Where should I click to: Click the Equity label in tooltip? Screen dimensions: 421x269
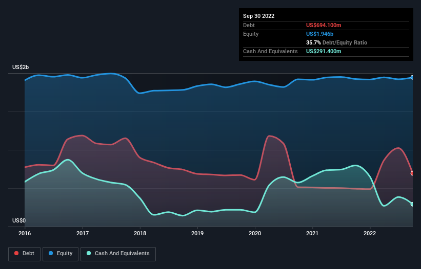251,34
